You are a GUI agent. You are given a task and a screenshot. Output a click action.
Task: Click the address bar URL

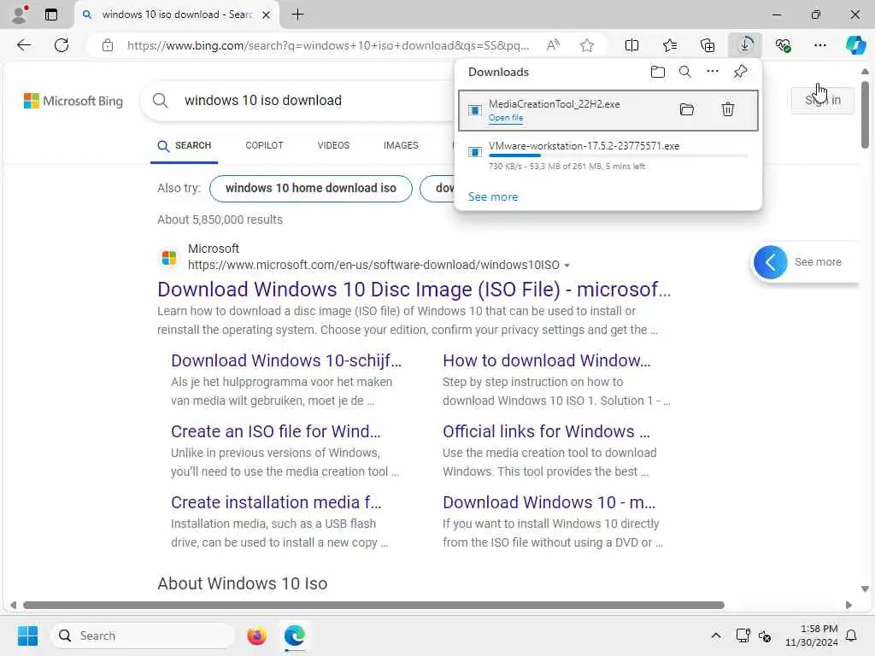(327, 45)
